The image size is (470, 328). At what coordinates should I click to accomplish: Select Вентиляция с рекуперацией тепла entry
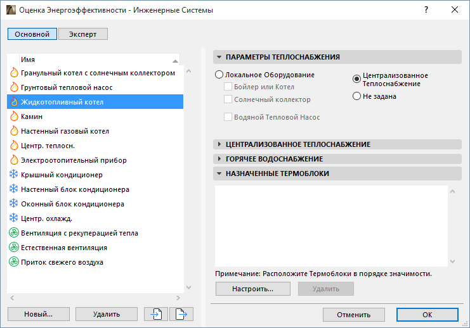coord(95,233)
